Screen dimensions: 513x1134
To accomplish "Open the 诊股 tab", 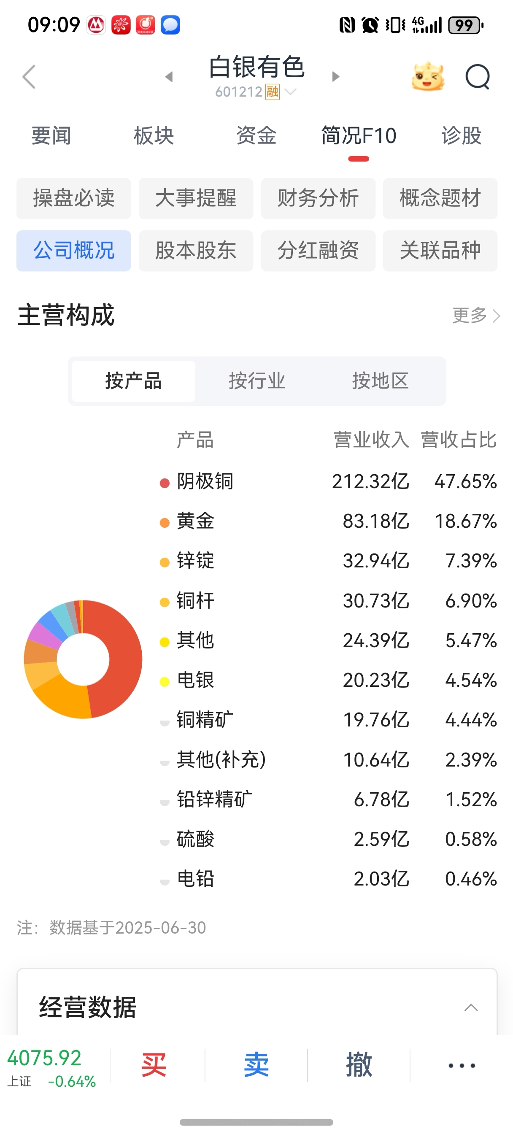I will (461, 135).
